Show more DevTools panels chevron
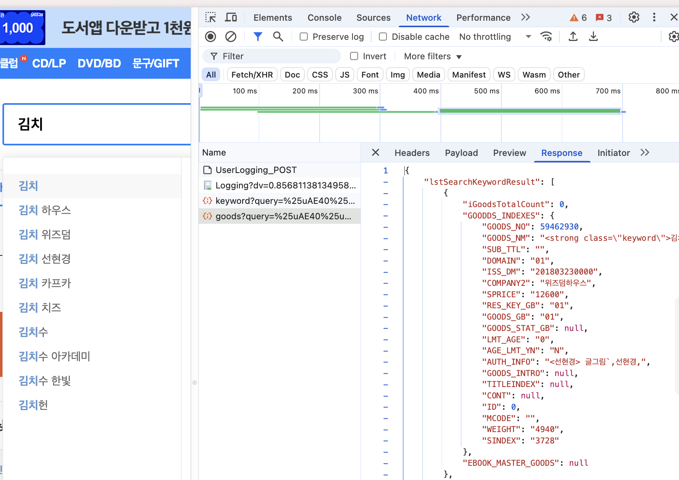This screenshot has height=480, width=679. 526,17
